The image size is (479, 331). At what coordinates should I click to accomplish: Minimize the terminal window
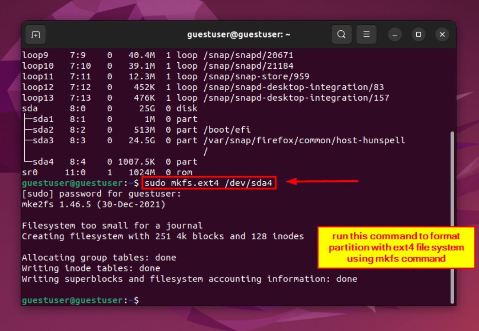[x=394, y=35]
